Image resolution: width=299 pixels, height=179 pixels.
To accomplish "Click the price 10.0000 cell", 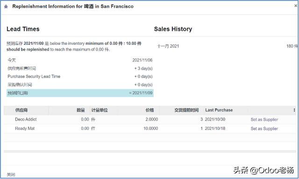I will (150, 129).
